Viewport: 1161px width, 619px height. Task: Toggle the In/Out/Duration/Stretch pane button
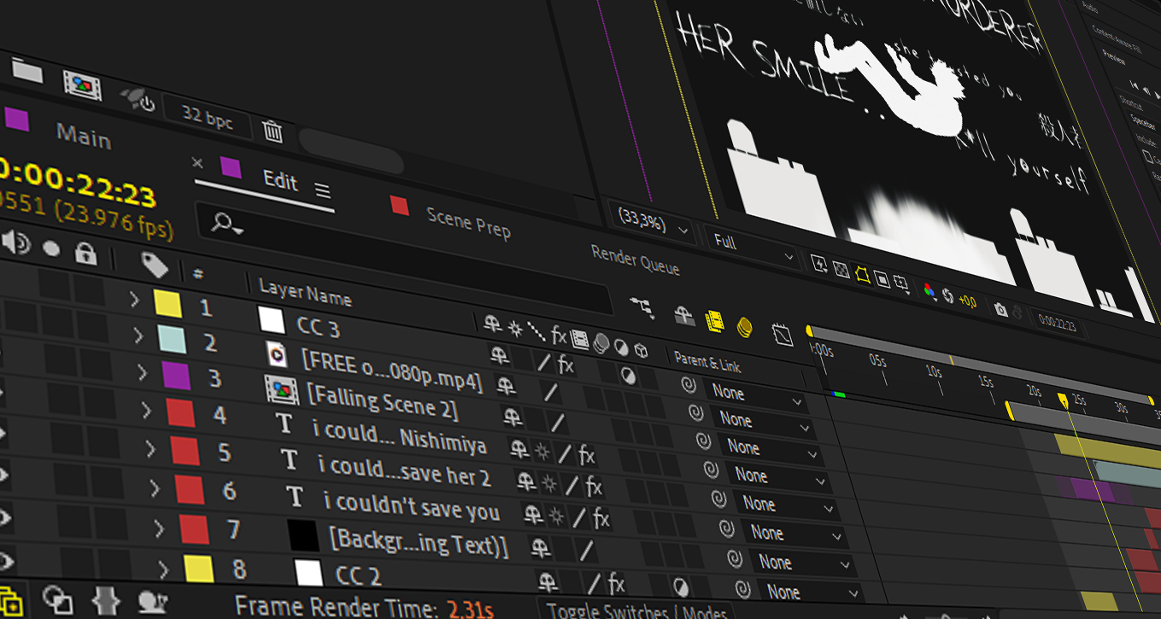click(x=105, y=601)
